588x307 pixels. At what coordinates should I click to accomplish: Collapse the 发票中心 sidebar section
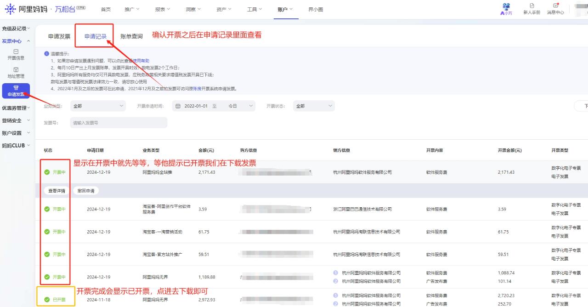pyautogui.click(x=16, y=41)
